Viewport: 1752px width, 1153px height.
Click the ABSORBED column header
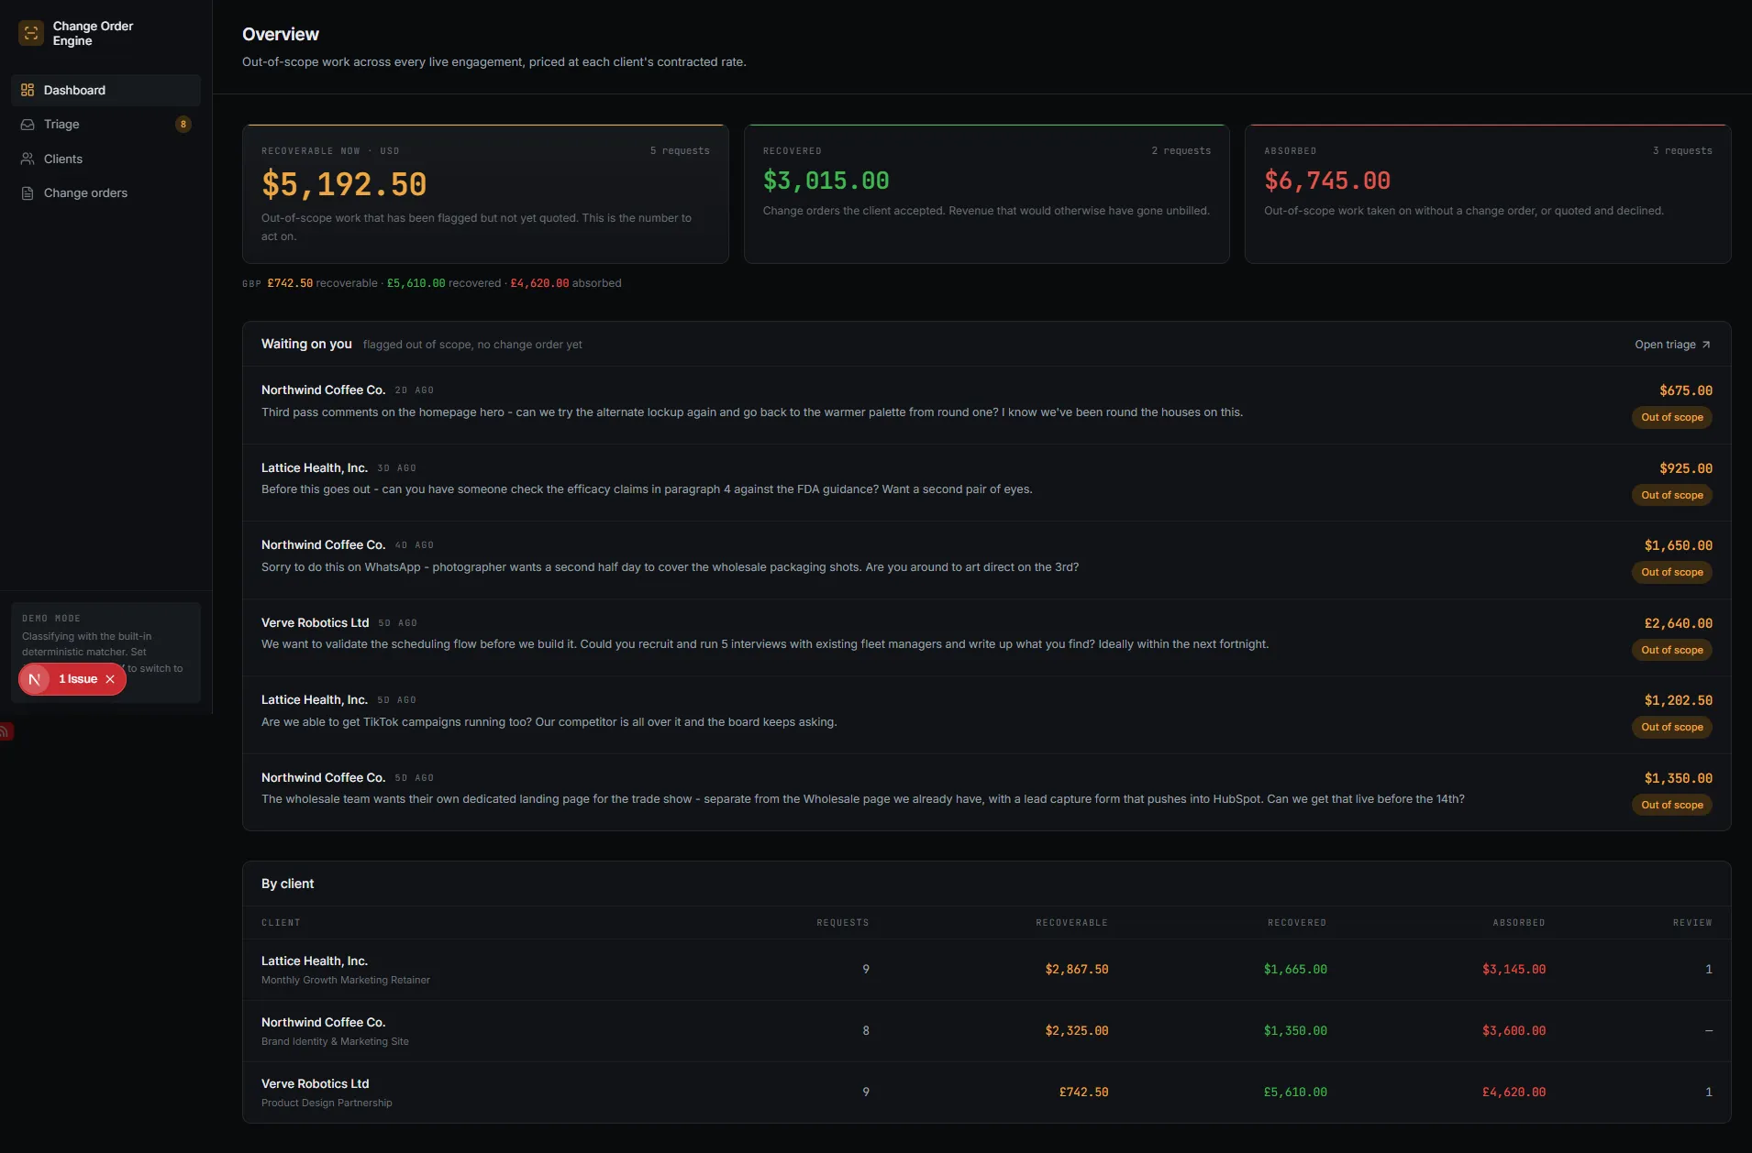click(1518, 923)
